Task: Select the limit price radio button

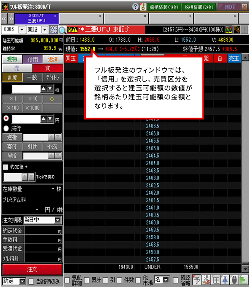Action: click(x=6, y=118)
